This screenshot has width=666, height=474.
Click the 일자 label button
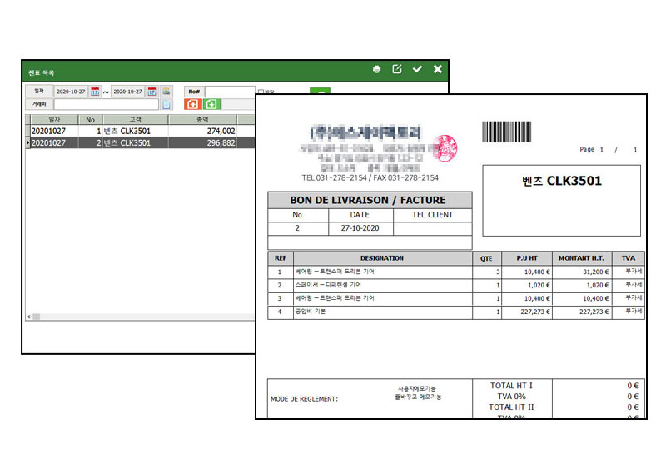pos(39,92)
